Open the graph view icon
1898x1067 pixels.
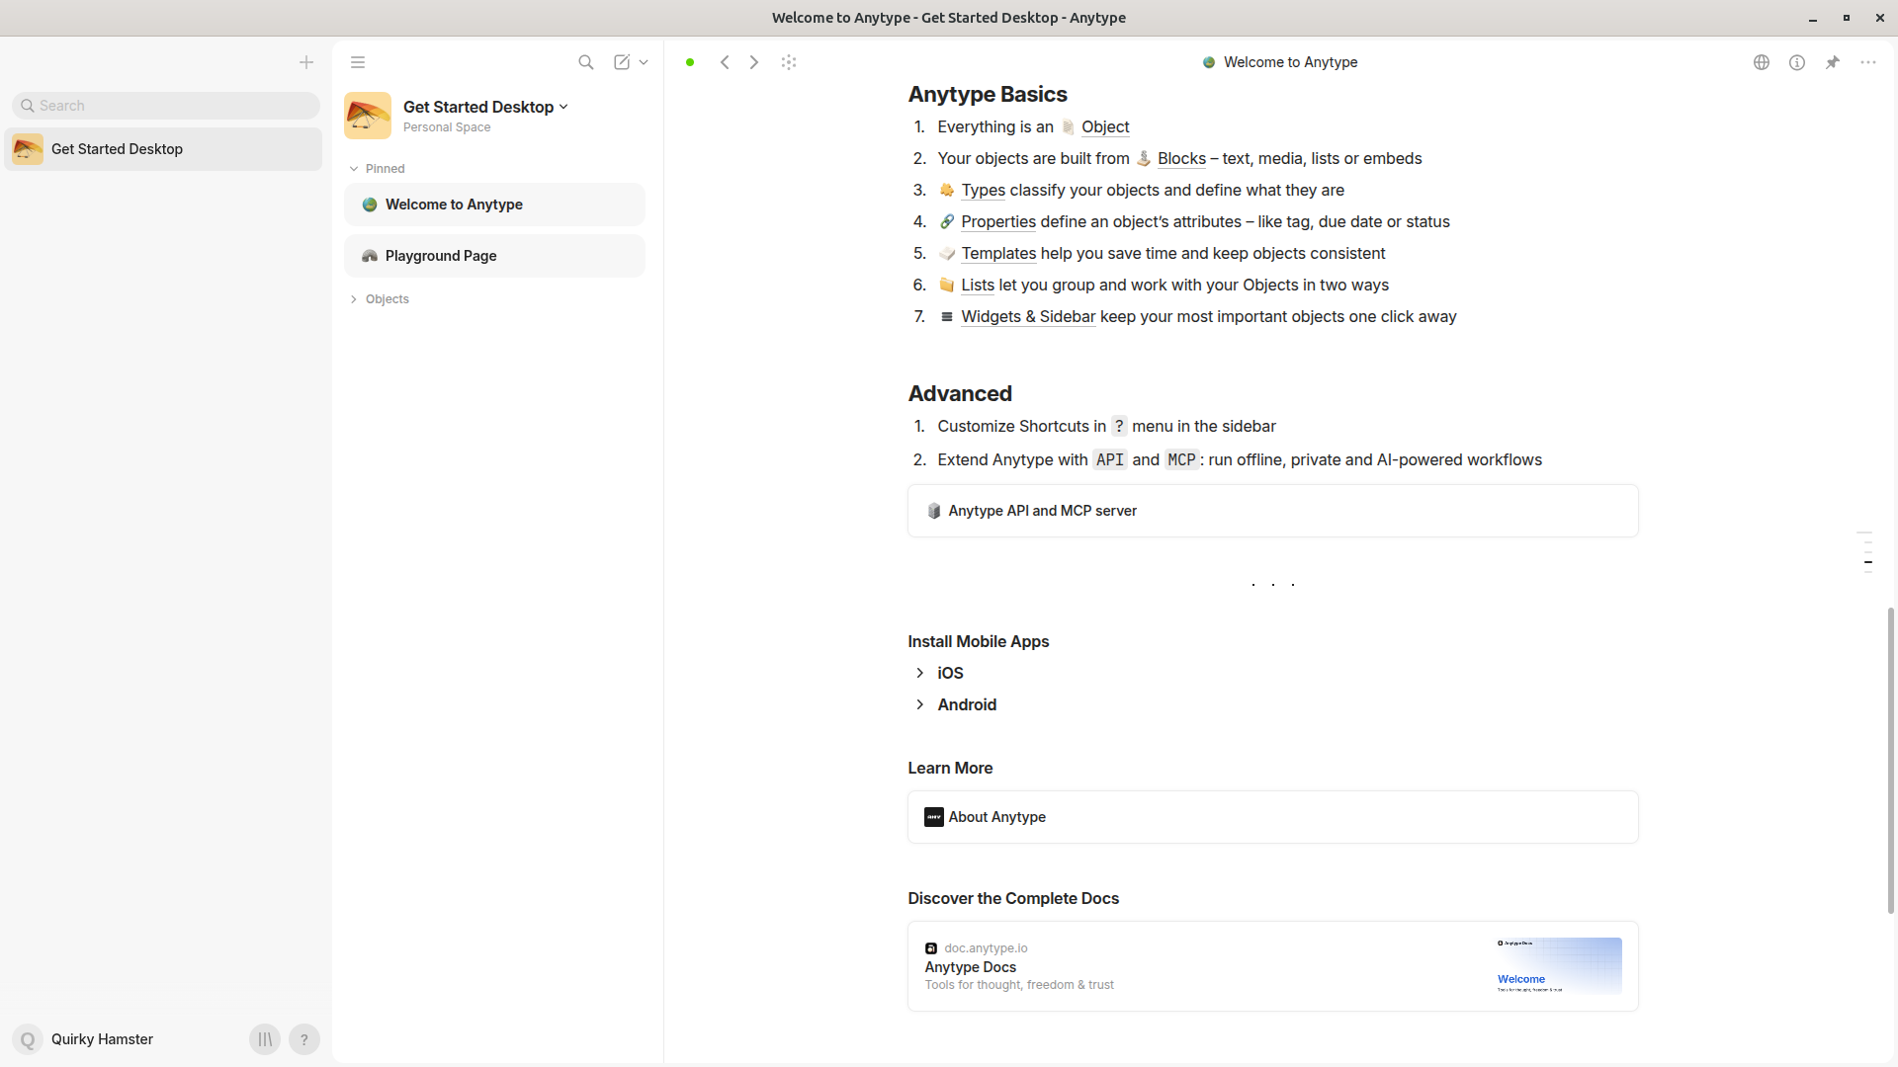tap(789, 62)
